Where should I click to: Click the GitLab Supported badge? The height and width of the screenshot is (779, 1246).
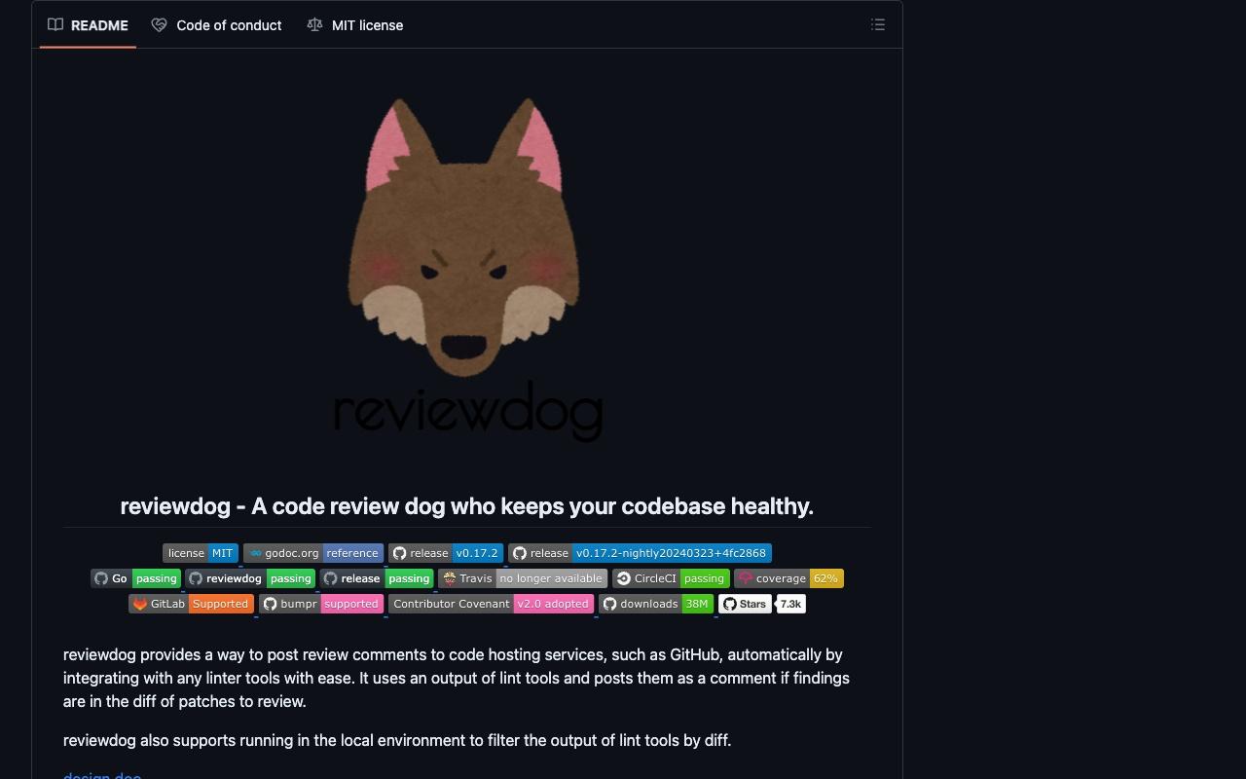pos(191,604)
